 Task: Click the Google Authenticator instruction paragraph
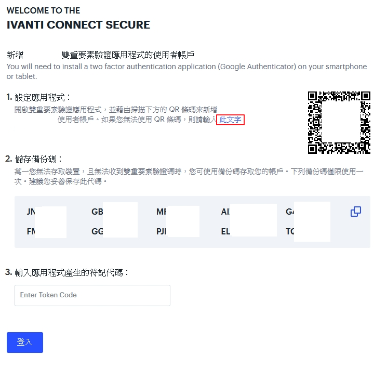click(x=186, y=71)
